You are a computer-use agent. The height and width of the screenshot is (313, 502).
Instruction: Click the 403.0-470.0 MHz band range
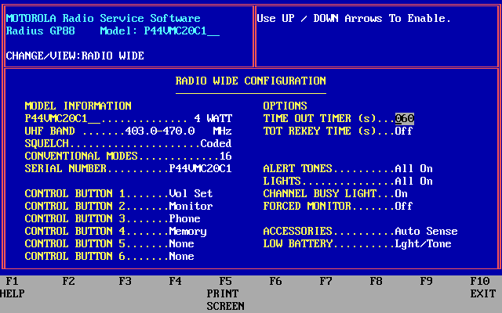pyautogui.click(x=178, y=131)
